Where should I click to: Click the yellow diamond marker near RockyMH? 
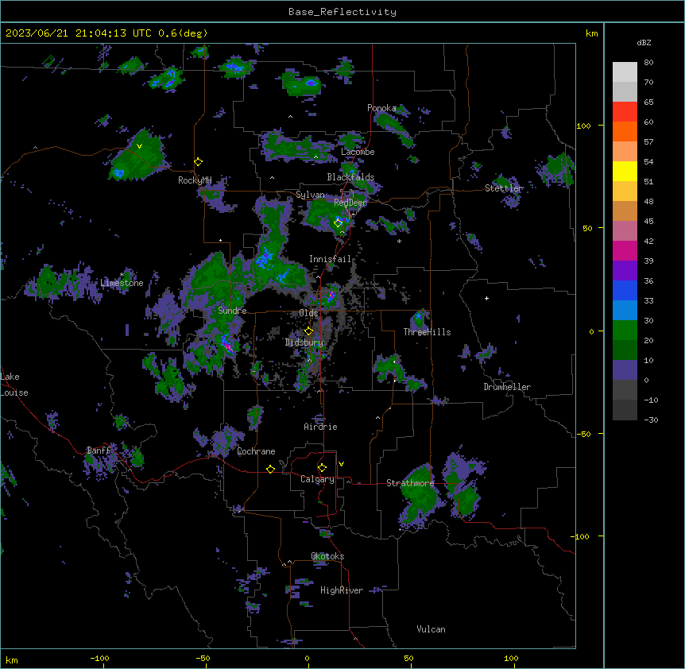click(199, 162)
